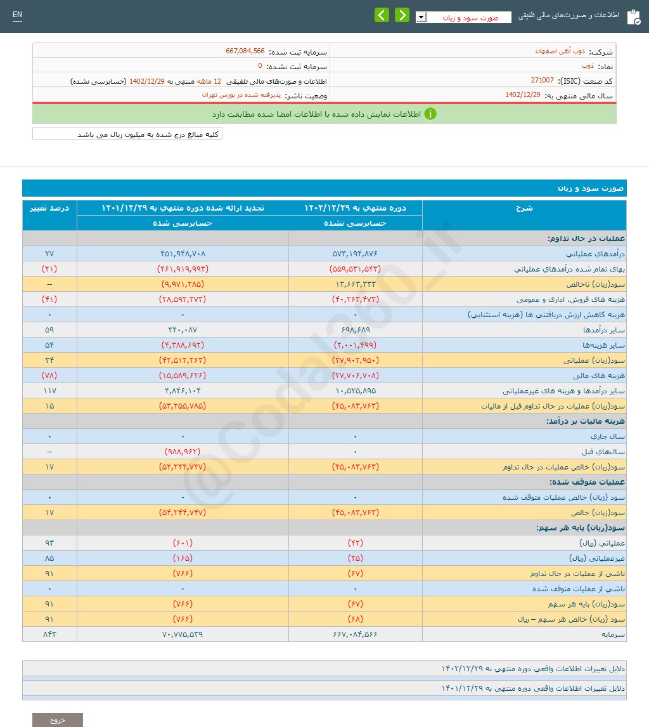The width and height of the screenshot is (649, 727).
Task: Select the ticker symbol ذوب
Action: tap(588, 65)
